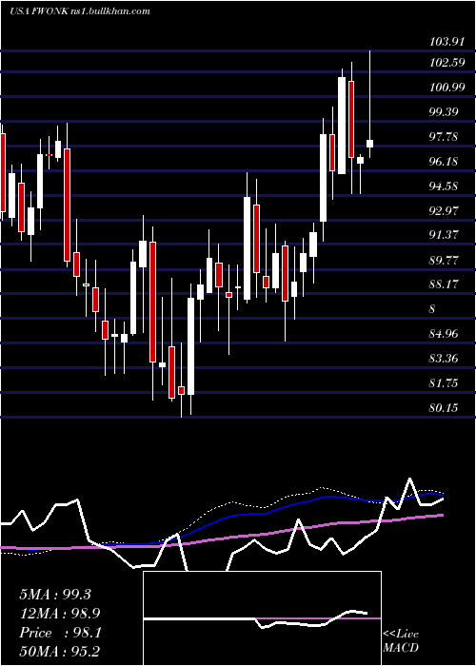Click the <<Live MACD label
Screen dimensions: 476x666
[x=401, y=640]
